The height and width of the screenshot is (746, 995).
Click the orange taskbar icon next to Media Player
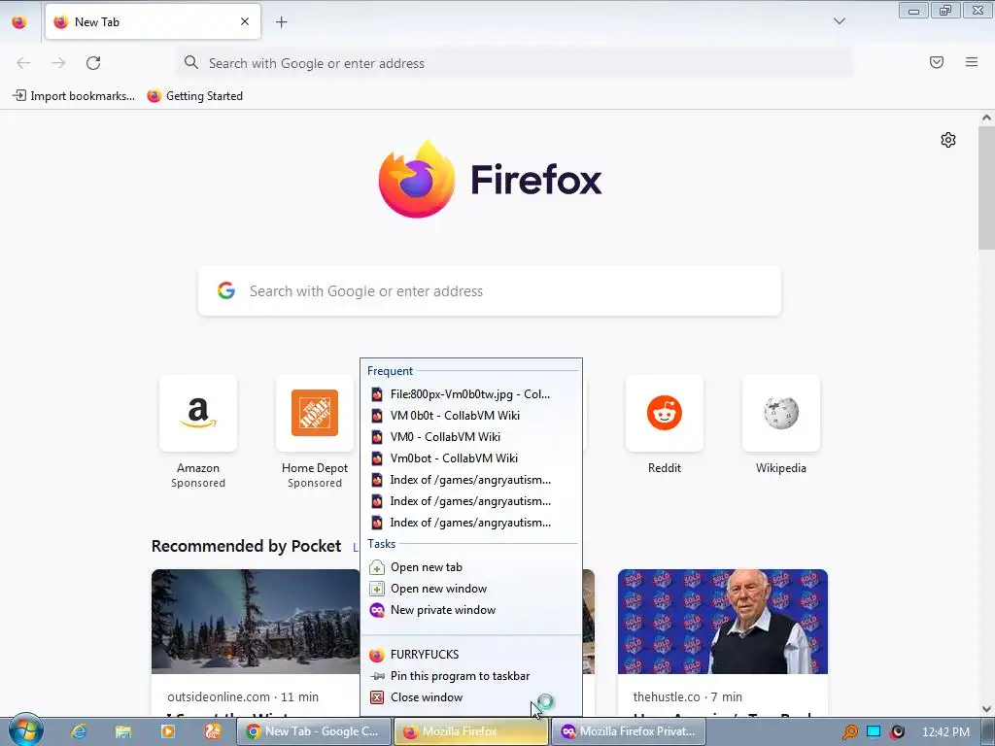(x=212, y=731)
